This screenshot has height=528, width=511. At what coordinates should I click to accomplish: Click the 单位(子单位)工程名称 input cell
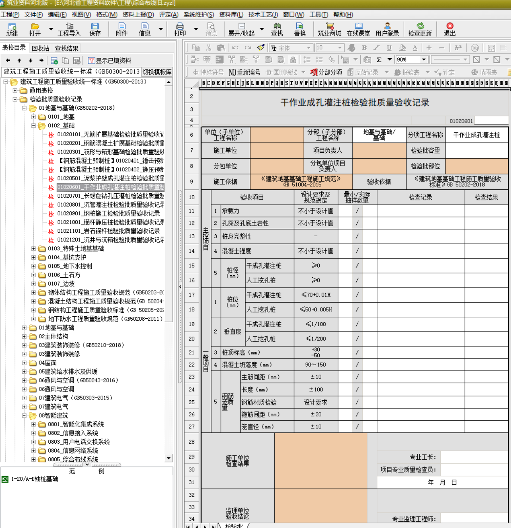point(277,135)
